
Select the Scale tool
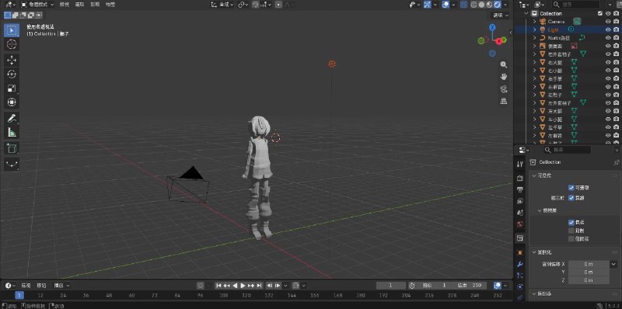(x=12, y=89)
